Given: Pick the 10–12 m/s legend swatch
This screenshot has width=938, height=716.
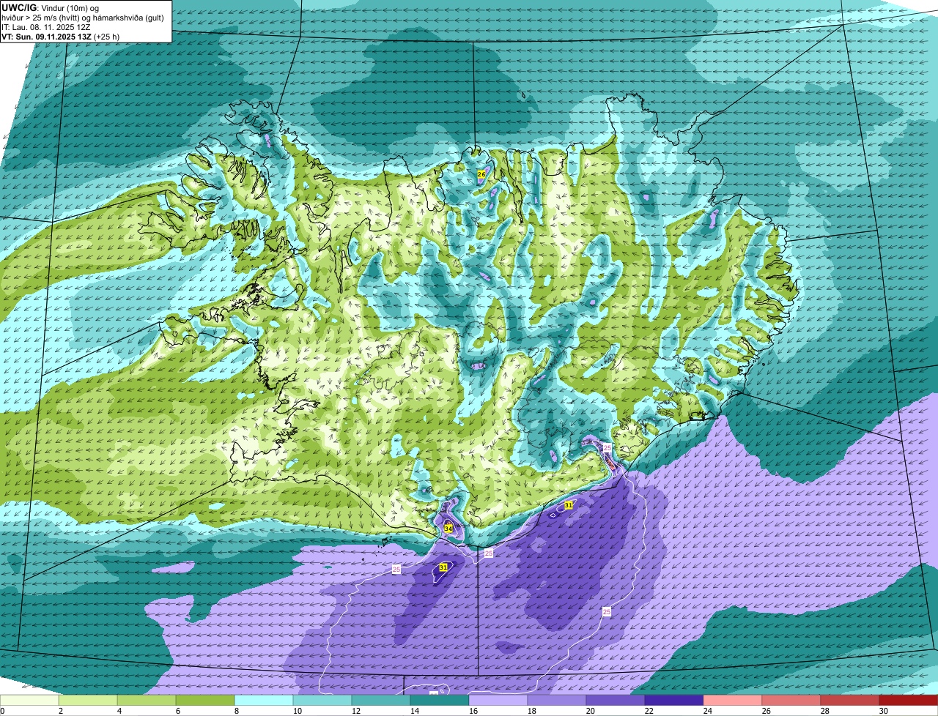Looking at the screenshot, I should [322, 701].
